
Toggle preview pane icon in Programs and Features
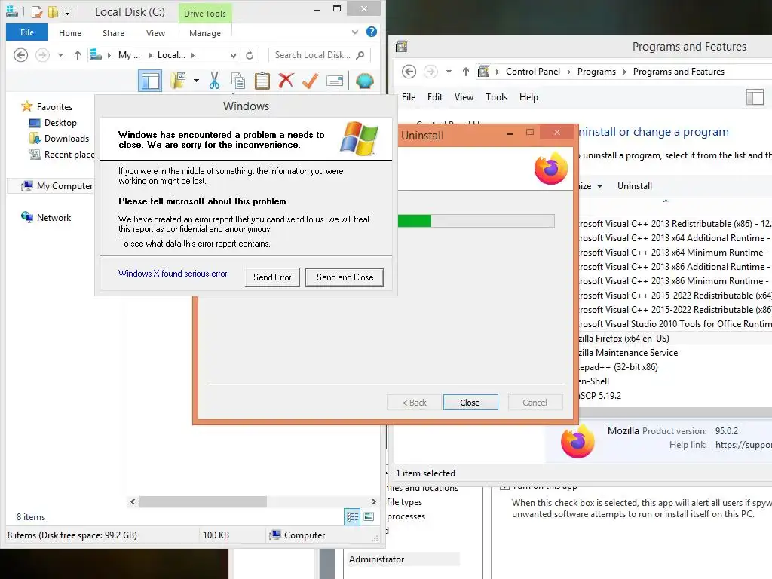pyautogui.click(x=755, y=97)
